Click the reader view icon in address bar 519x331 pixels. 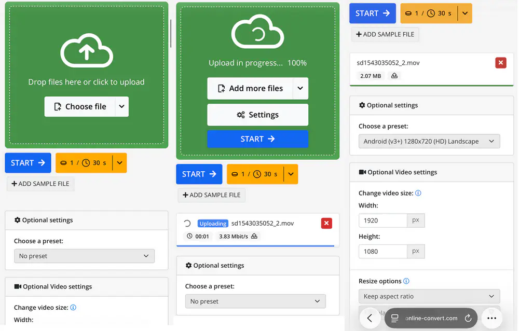click(x=395, y=318)
